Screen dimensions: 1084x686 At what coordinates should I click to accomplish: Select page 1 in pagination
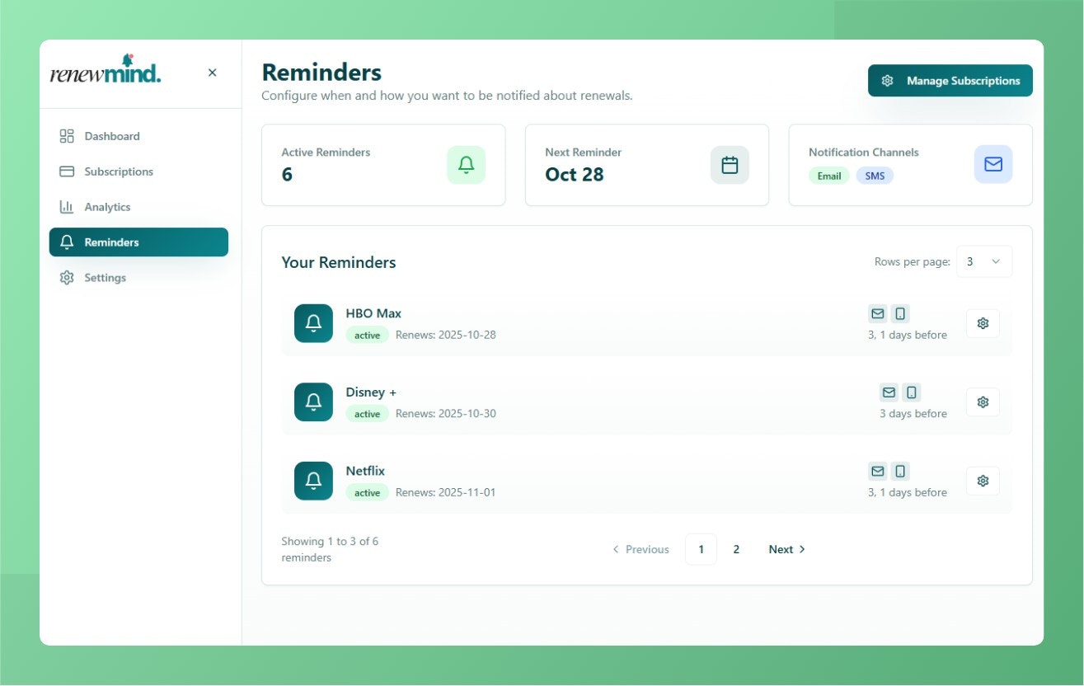coord(701,549)
